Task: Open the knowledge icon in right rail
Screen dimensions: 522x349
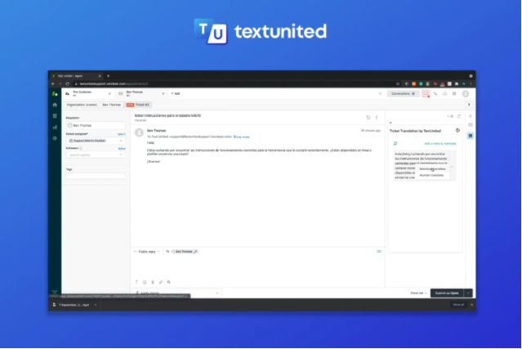Action: pyautogui.click(x=471, y=125)
